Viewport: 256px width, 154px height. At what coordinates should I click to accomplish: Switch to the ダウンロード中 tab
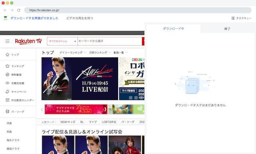173,29
